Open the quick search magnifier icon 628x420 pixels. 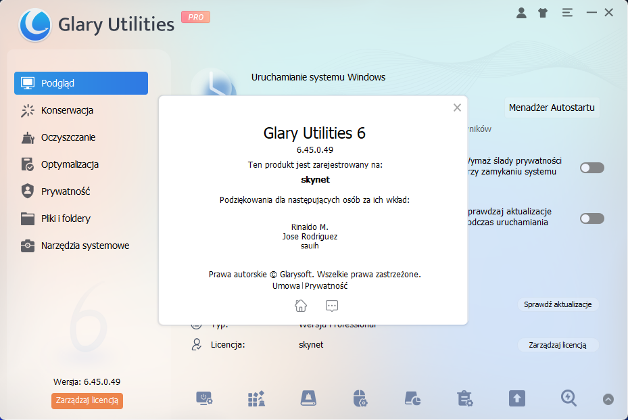(x=569, y=399)
